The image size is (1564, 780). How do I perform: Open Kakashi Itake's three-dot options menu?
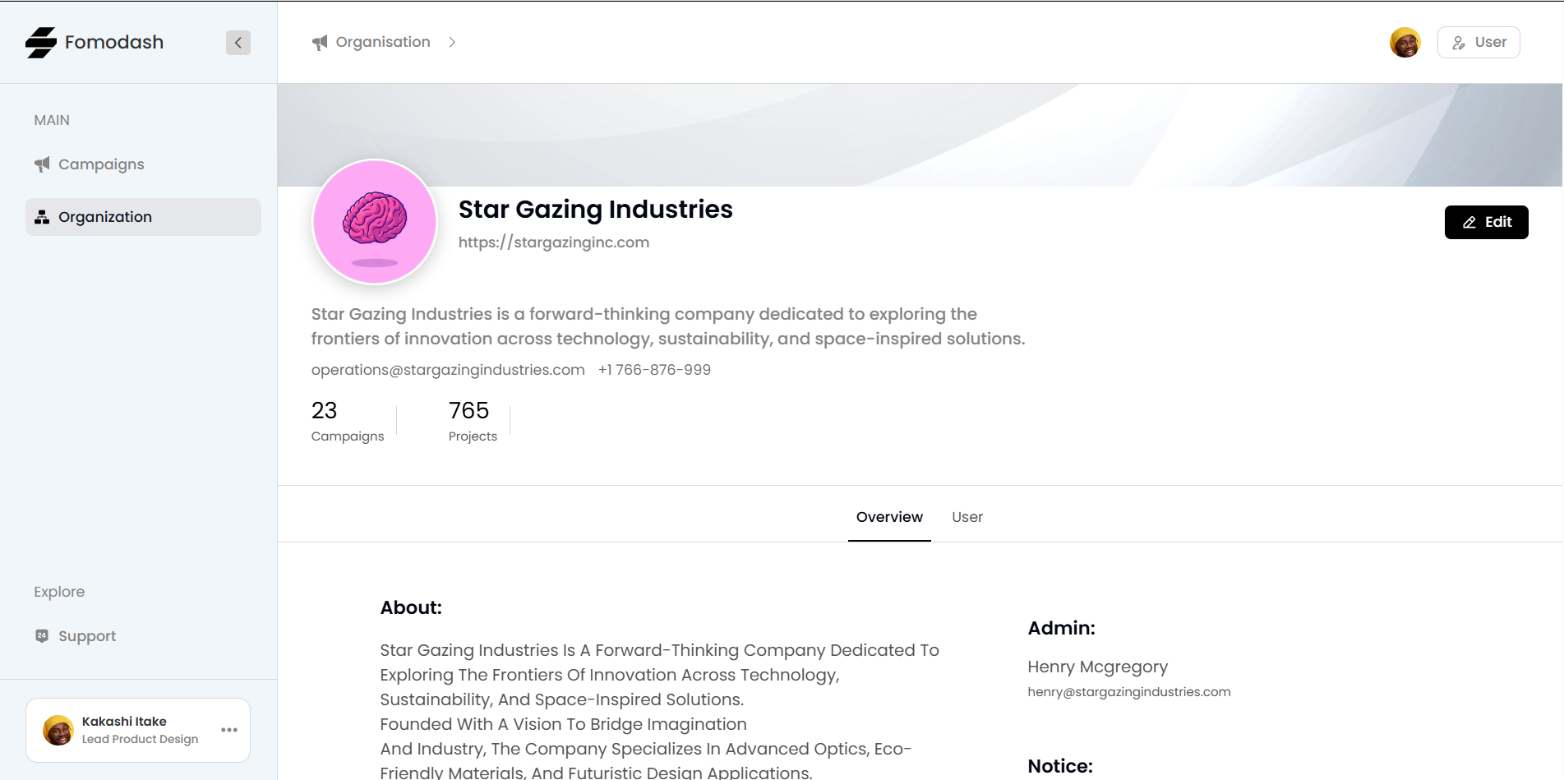point(229,730)
